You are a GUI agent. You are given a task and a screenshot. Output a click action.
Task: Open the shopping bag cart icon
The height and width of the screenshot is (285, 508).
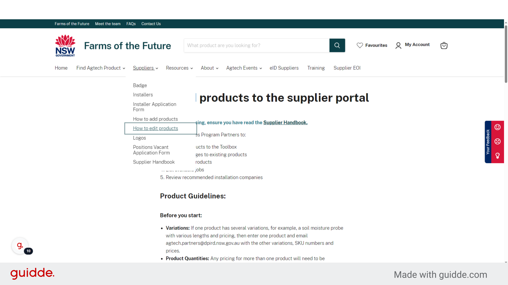(444, 45)
